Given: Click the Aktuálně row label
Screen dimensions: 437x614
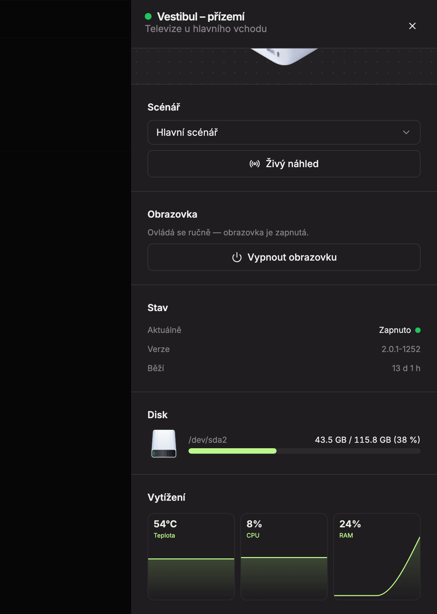Looking at the screenshot, I should [x=164, y=330].
